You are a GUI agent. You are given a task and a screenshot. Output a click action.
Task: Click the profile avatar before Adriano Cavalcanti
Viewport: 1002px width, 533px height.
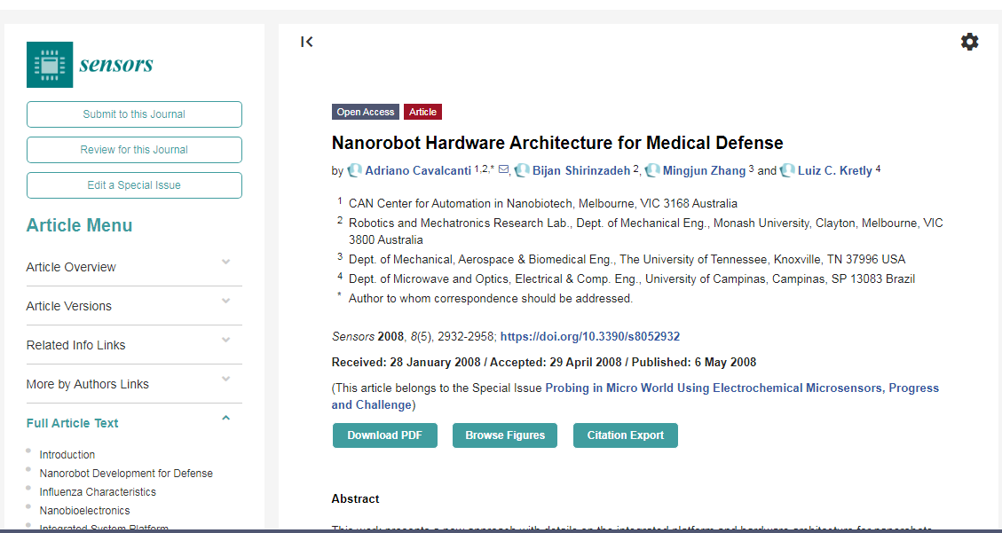coord(355,170)
